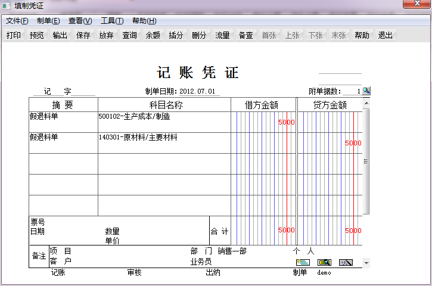Click the down arrow at the table's bottom right
This screenshot has width=432, height=286.
point(366,263)
